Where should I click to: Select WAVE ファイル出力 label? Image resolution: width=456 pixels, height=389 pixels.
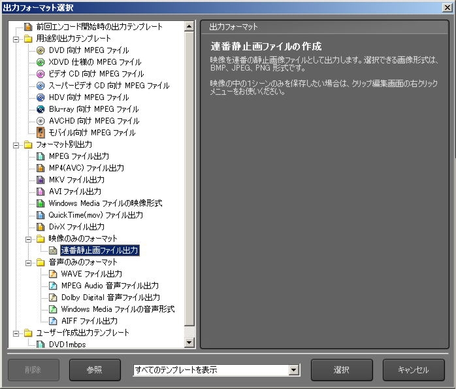pos(91,274)
